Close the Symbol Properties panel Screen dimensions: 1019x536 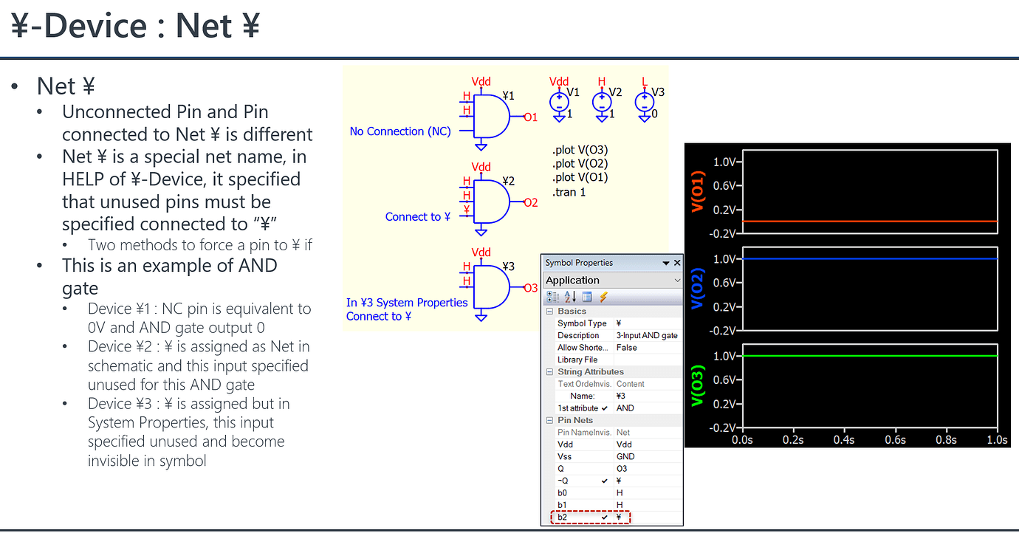[676, 263]
